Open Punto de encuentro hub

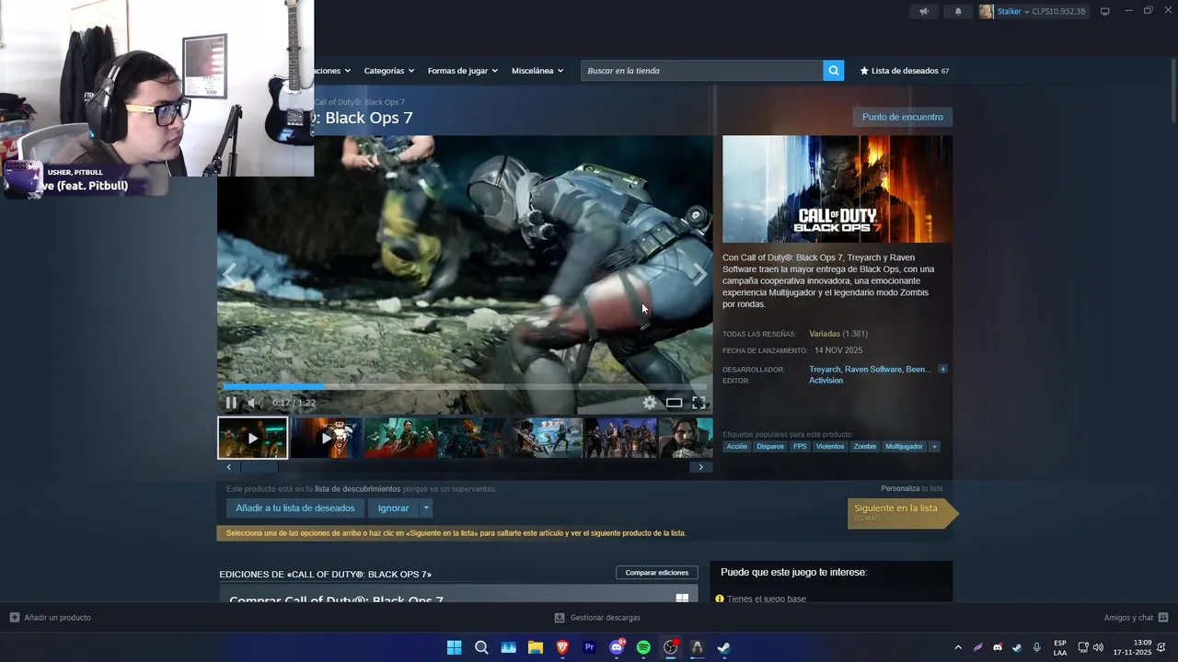click(x=903, y=117)
